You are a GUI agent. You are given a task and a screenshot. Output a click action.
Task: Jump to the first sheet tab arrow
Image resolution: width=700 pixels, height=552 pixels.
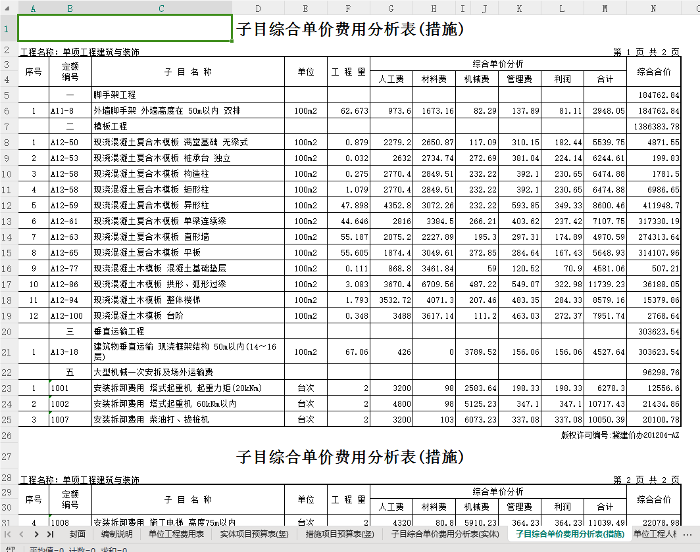8,534
